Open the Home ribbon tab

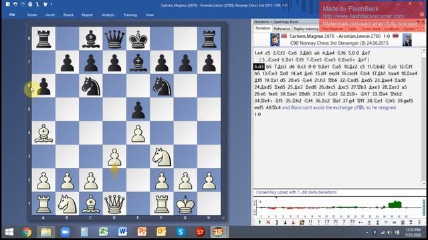tap(32, 15)
